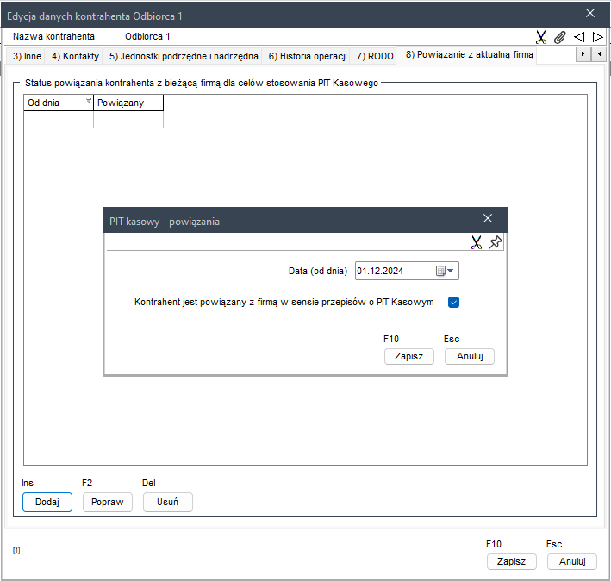This screenshot has width=611, height=581.
Task: Cancel the PIT kasowy dialog with Anuluj
Action: [x=470, y=356]
